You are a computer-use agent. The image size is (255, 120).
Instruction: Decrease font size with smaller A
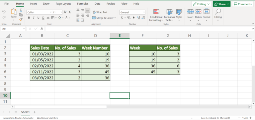tap(70, 12)
